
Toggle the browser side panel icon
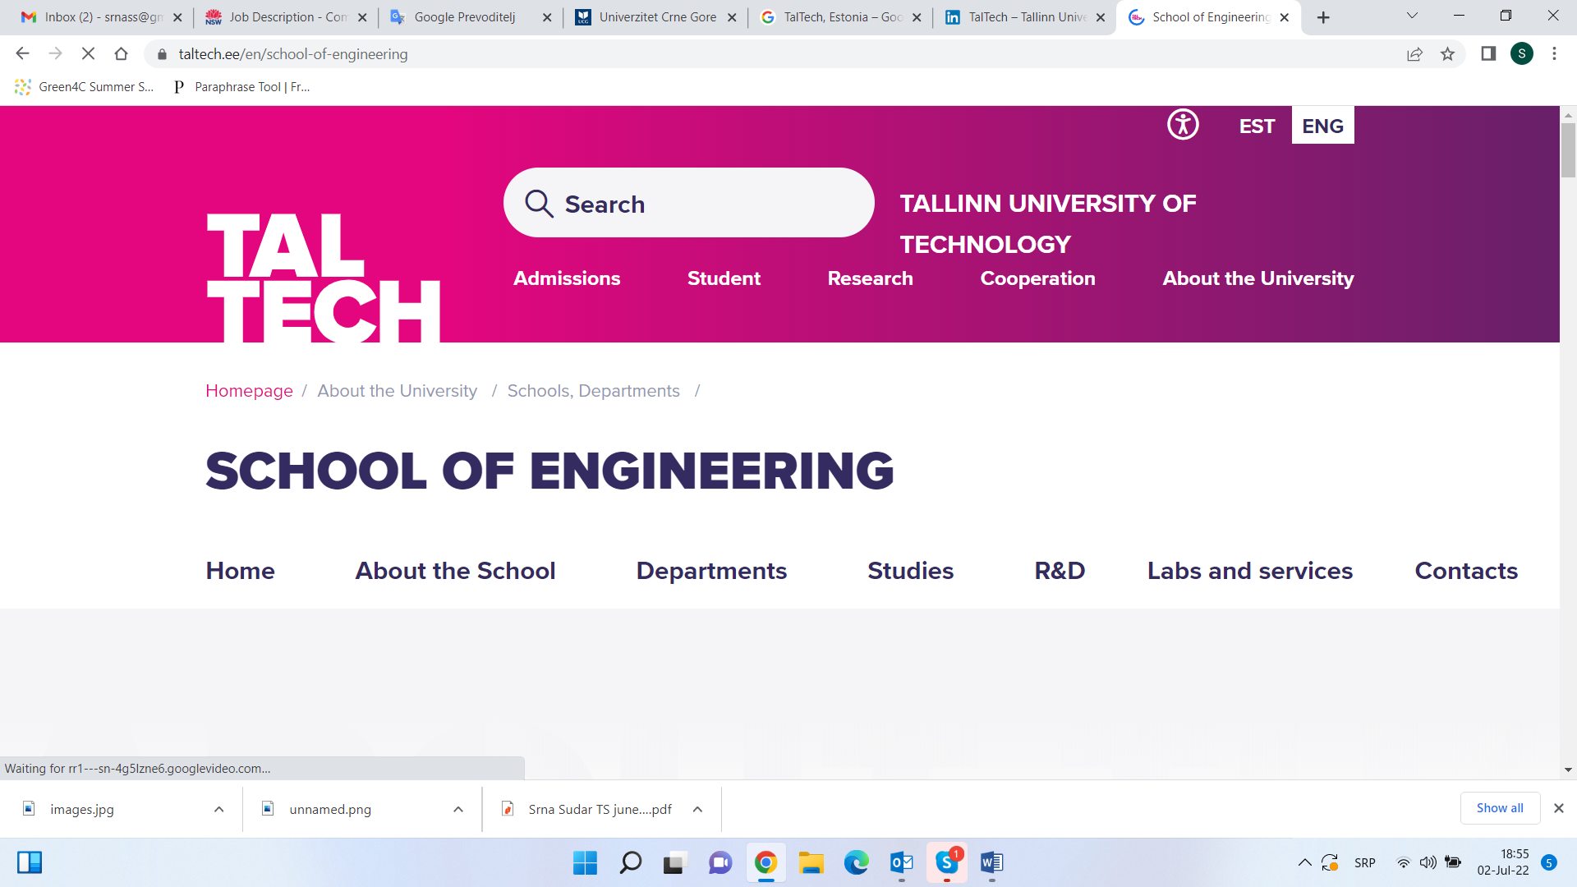coord(1488,54)
